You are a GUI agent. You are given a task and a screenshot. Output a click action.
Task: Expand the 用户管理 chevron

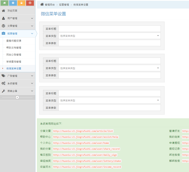pyautogui.click(x=32, y=18)
